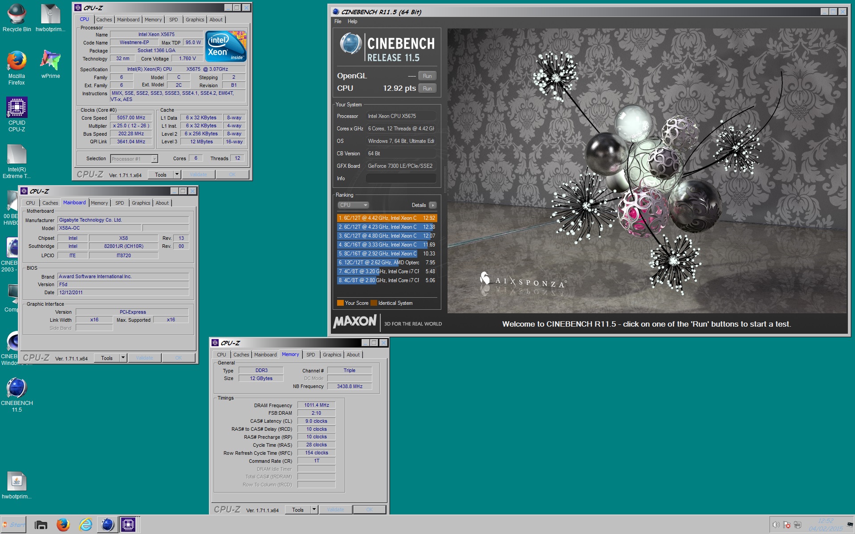Click the rendered scene preview image
The height and width of the screenshot is (534, 855).
click(x=647, y=171)
